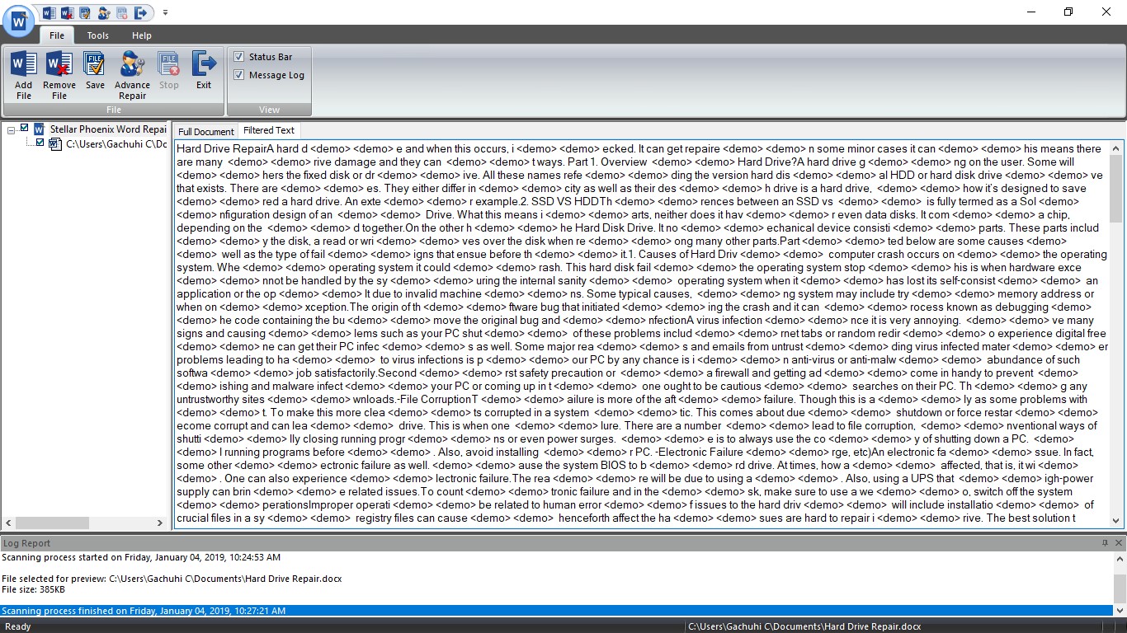Click Advance Repair in quick access toolbar
Viewport: 1127px width, 633px height.
pos(103,12)
